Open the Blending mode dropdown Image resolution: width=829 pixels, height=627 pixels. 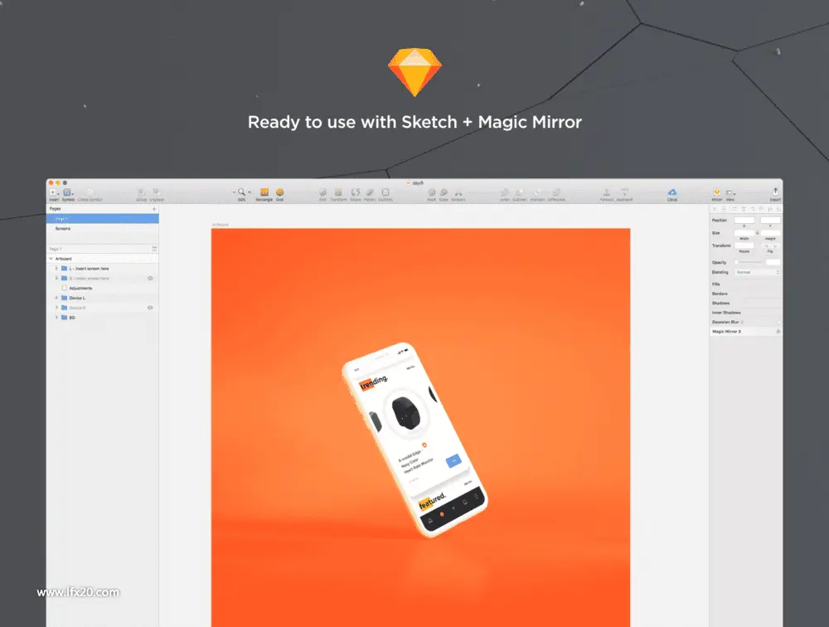[x=757, y=272]
